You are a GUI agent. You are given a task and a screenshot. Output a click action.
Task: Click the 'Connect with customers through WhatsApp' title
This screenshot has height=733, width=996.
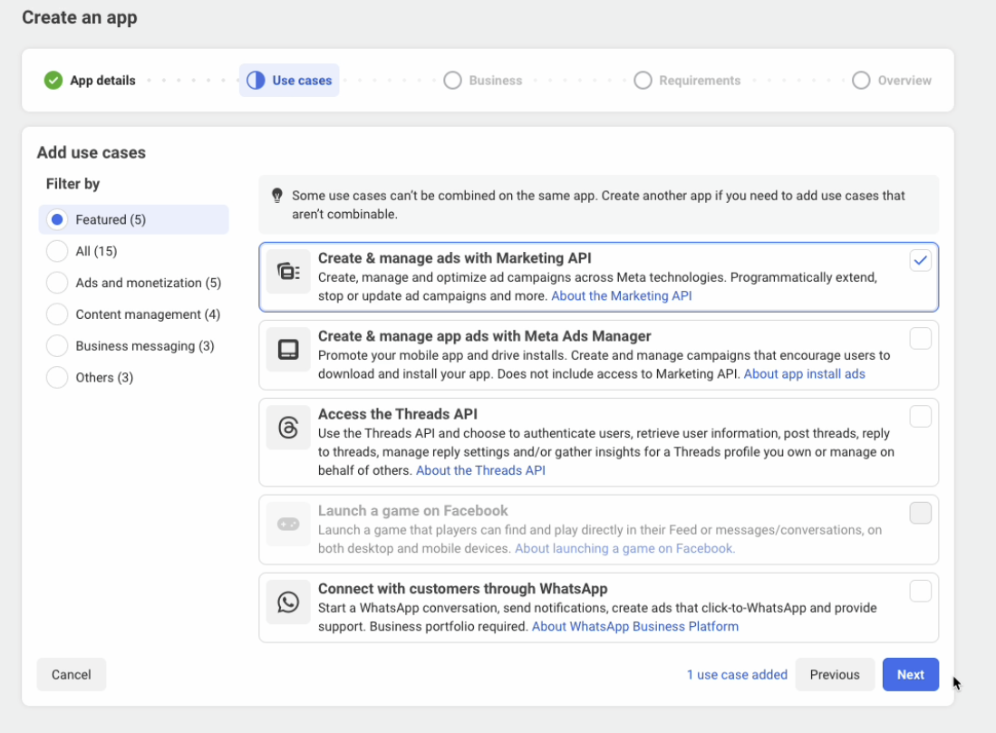[463, 590]
